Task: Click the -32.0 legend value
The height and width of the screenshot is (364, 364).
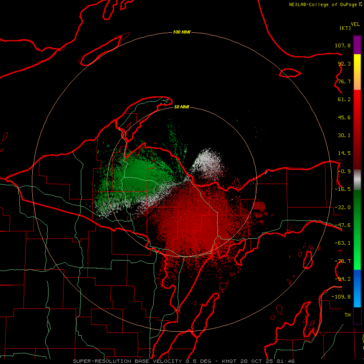Action: [x=343, y=207]
